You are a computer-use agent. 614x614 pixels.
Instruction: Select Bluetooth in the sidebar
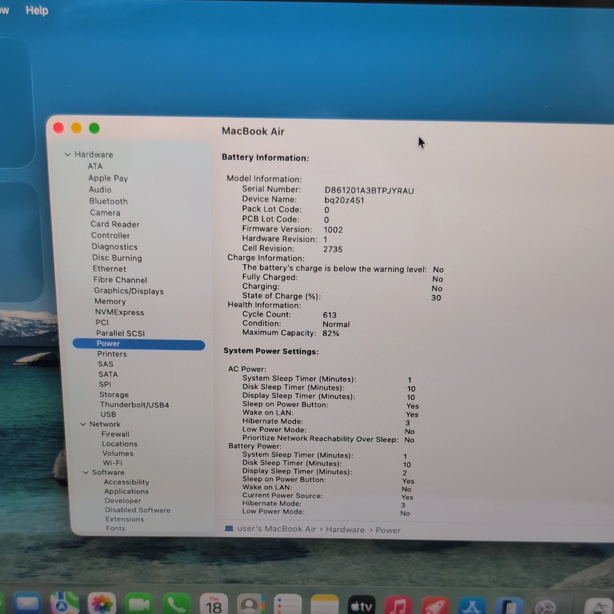click(x=108, y=201)
